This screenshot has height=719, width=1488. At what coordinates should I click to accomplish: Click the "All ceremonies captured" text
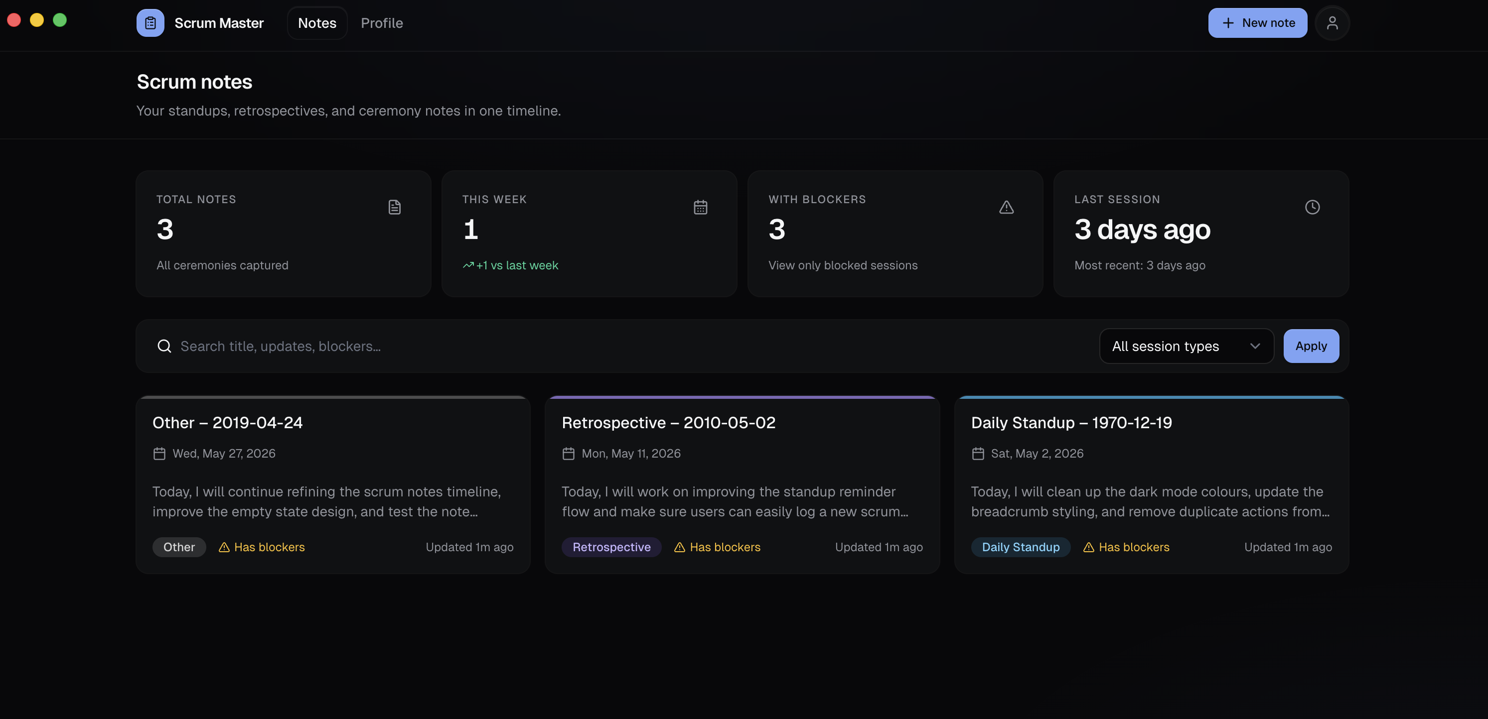click(x=222, y=265)
